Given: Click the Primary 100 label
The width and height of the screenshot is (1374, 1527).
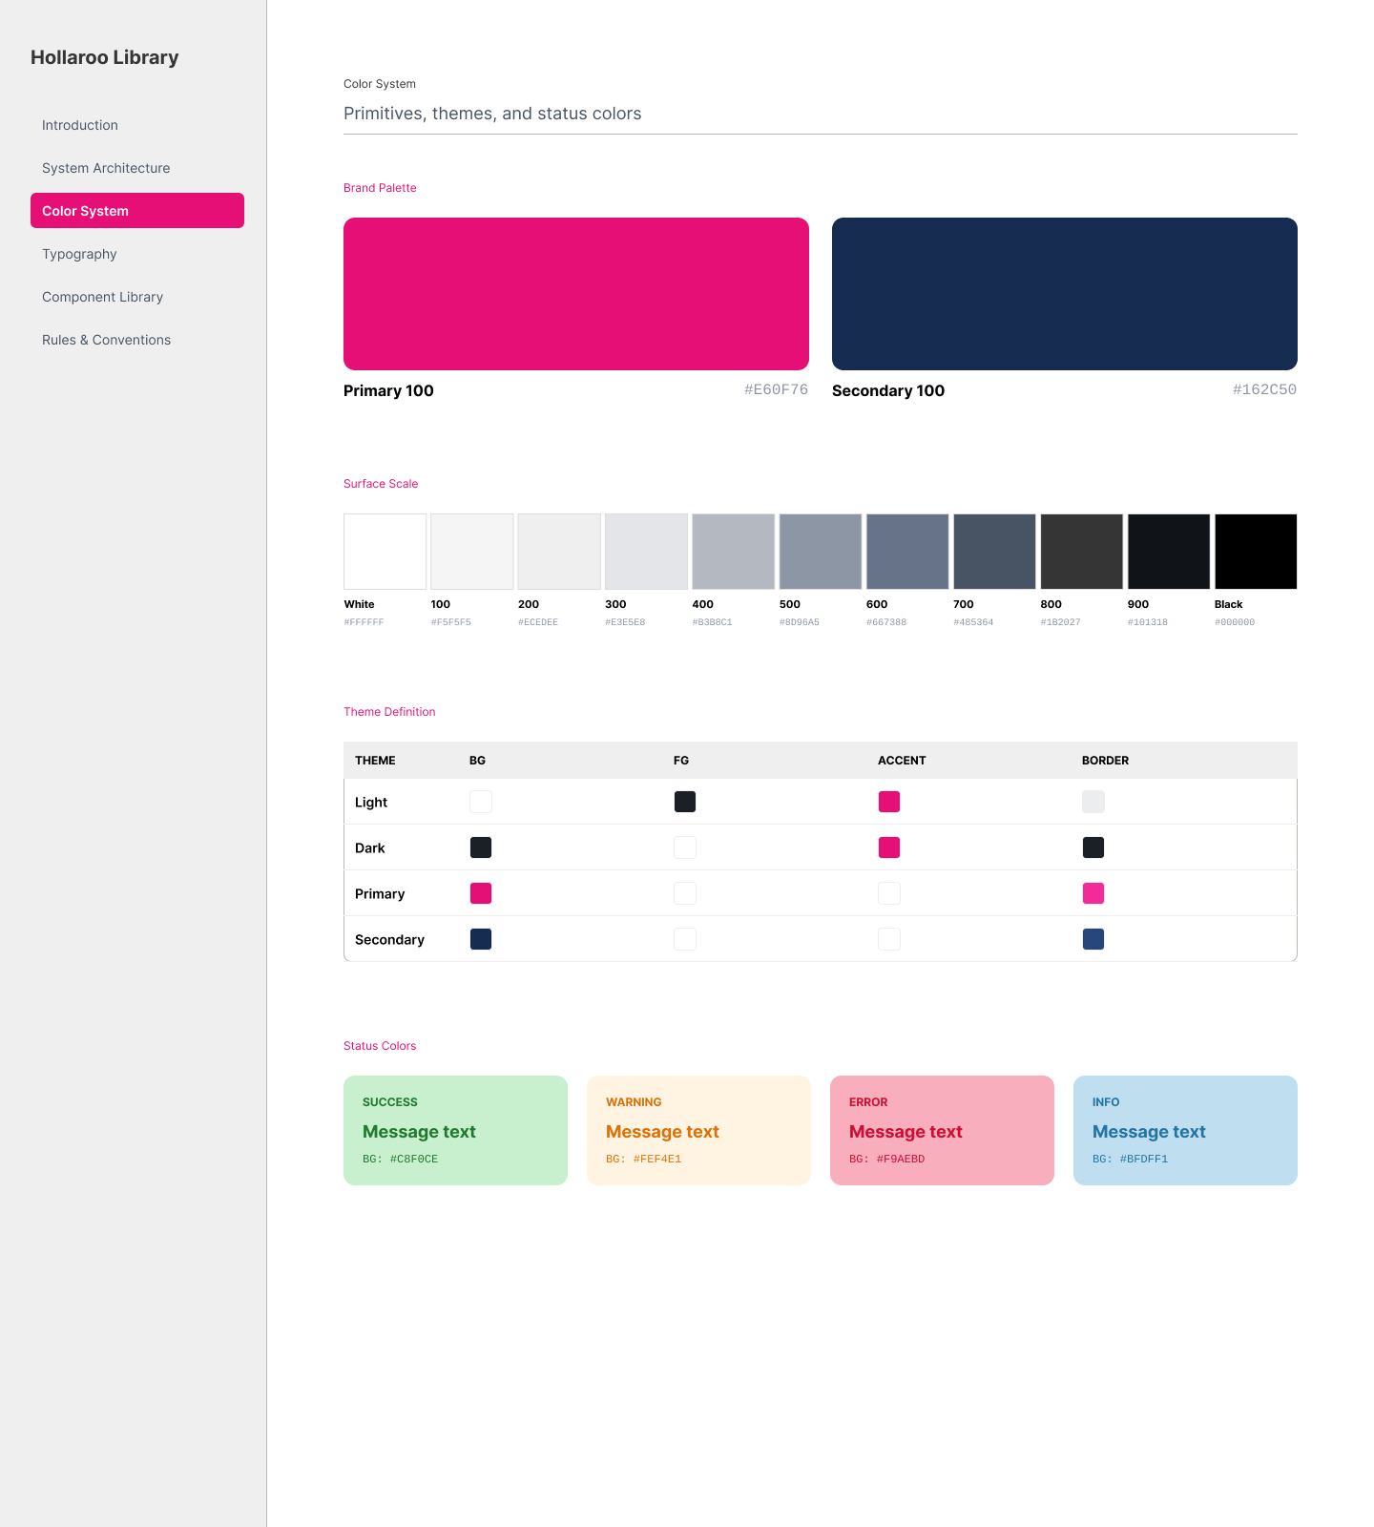Looking at the screenshot, I should coord(388,390).
